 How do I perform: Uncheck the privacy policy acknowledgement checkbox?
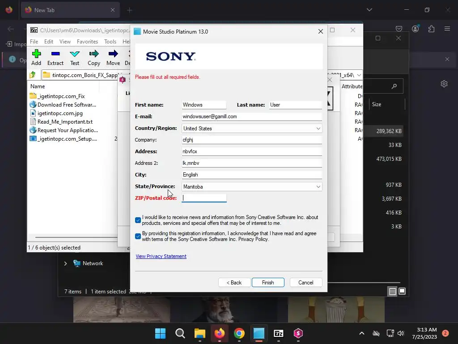pyautogui.click(x=138, y=236)
